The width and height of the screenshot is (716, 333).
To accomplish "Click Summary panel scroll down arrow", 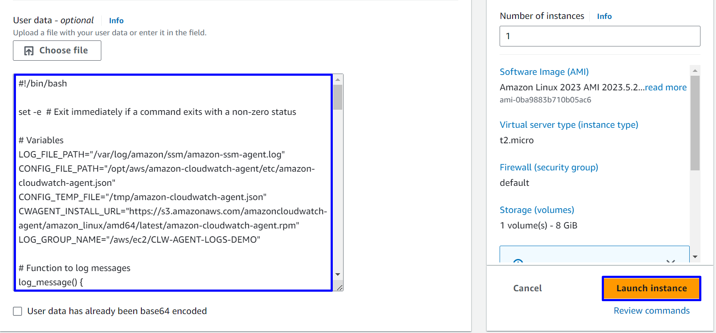I will point(695,257).
